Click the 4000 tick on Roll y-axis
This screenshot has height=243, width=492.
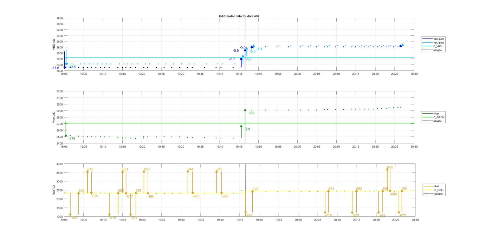pyautogui.click(x=59, y=164)
